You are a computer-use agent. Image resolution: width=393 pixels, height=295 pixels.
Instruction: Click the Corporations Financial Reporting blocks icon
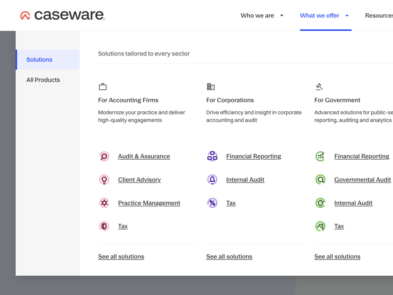coord(212,156)
